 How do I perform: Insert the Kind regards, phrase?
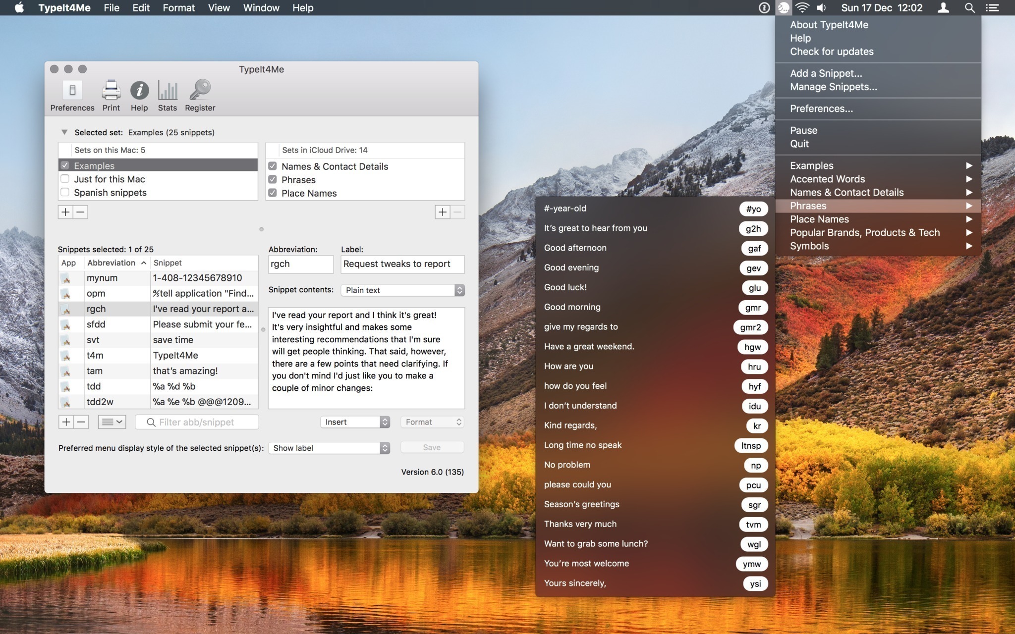click(655, 425)
